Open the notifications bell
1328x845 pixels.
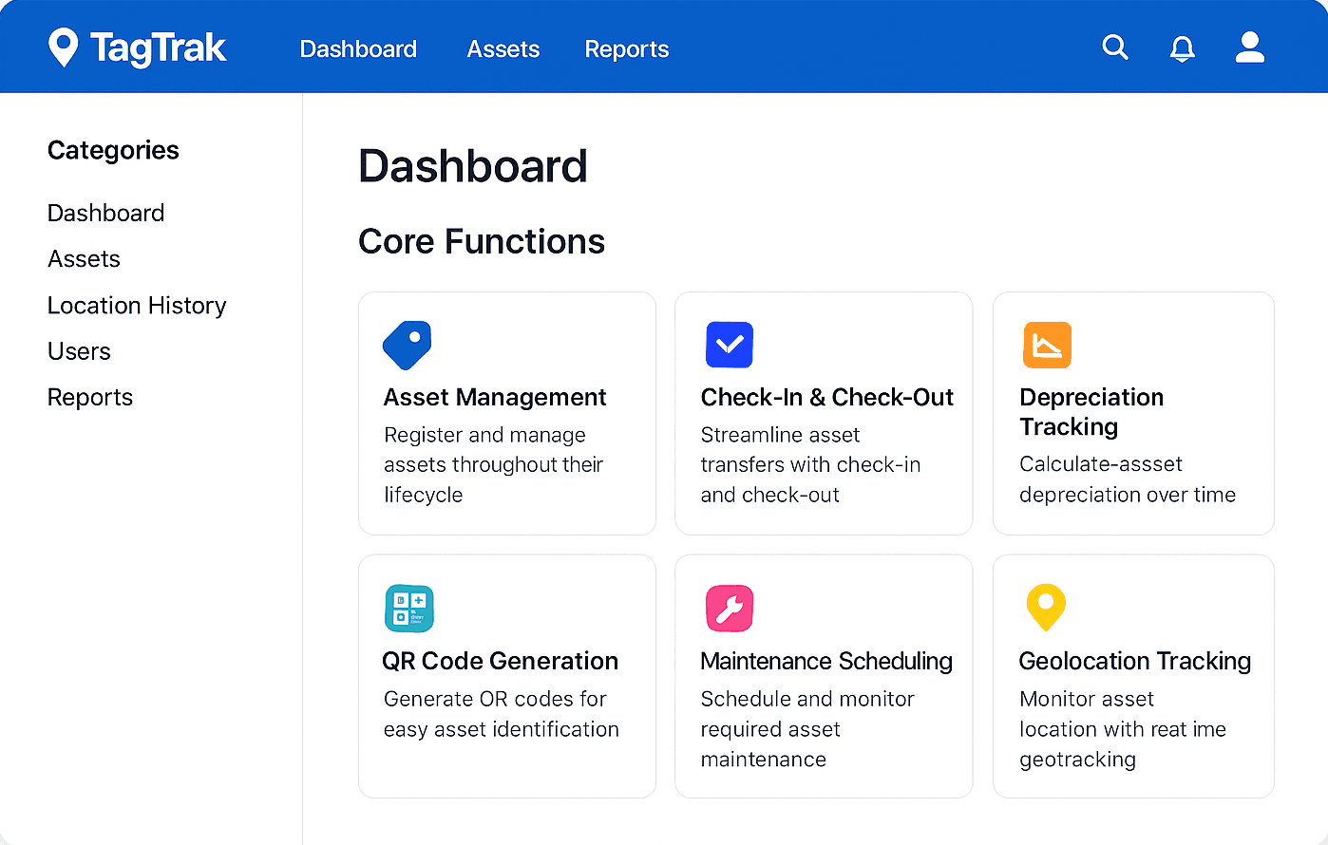[x=1182, y=48]
